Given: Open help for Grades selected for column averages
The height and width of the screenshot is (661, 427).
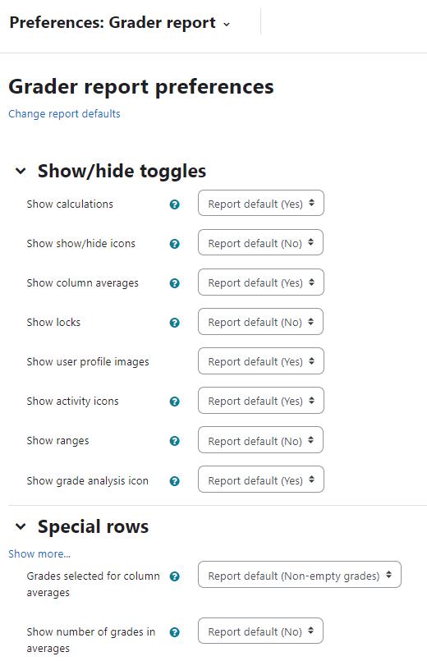Looking at the screenshot, I should (x=175, y=576).
